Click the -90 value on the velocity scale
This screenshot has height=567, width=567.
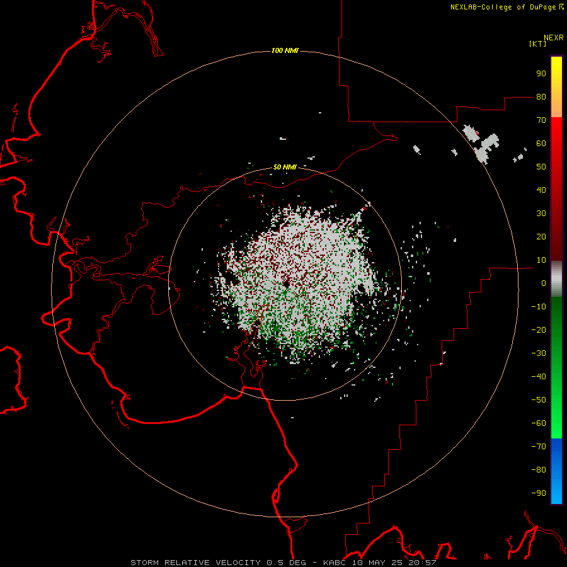click(539, 493)
